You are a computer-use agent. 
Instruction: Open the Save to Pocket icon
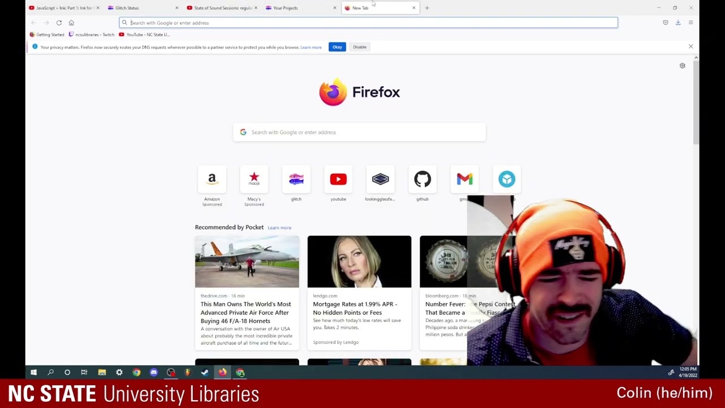(666, 23)
